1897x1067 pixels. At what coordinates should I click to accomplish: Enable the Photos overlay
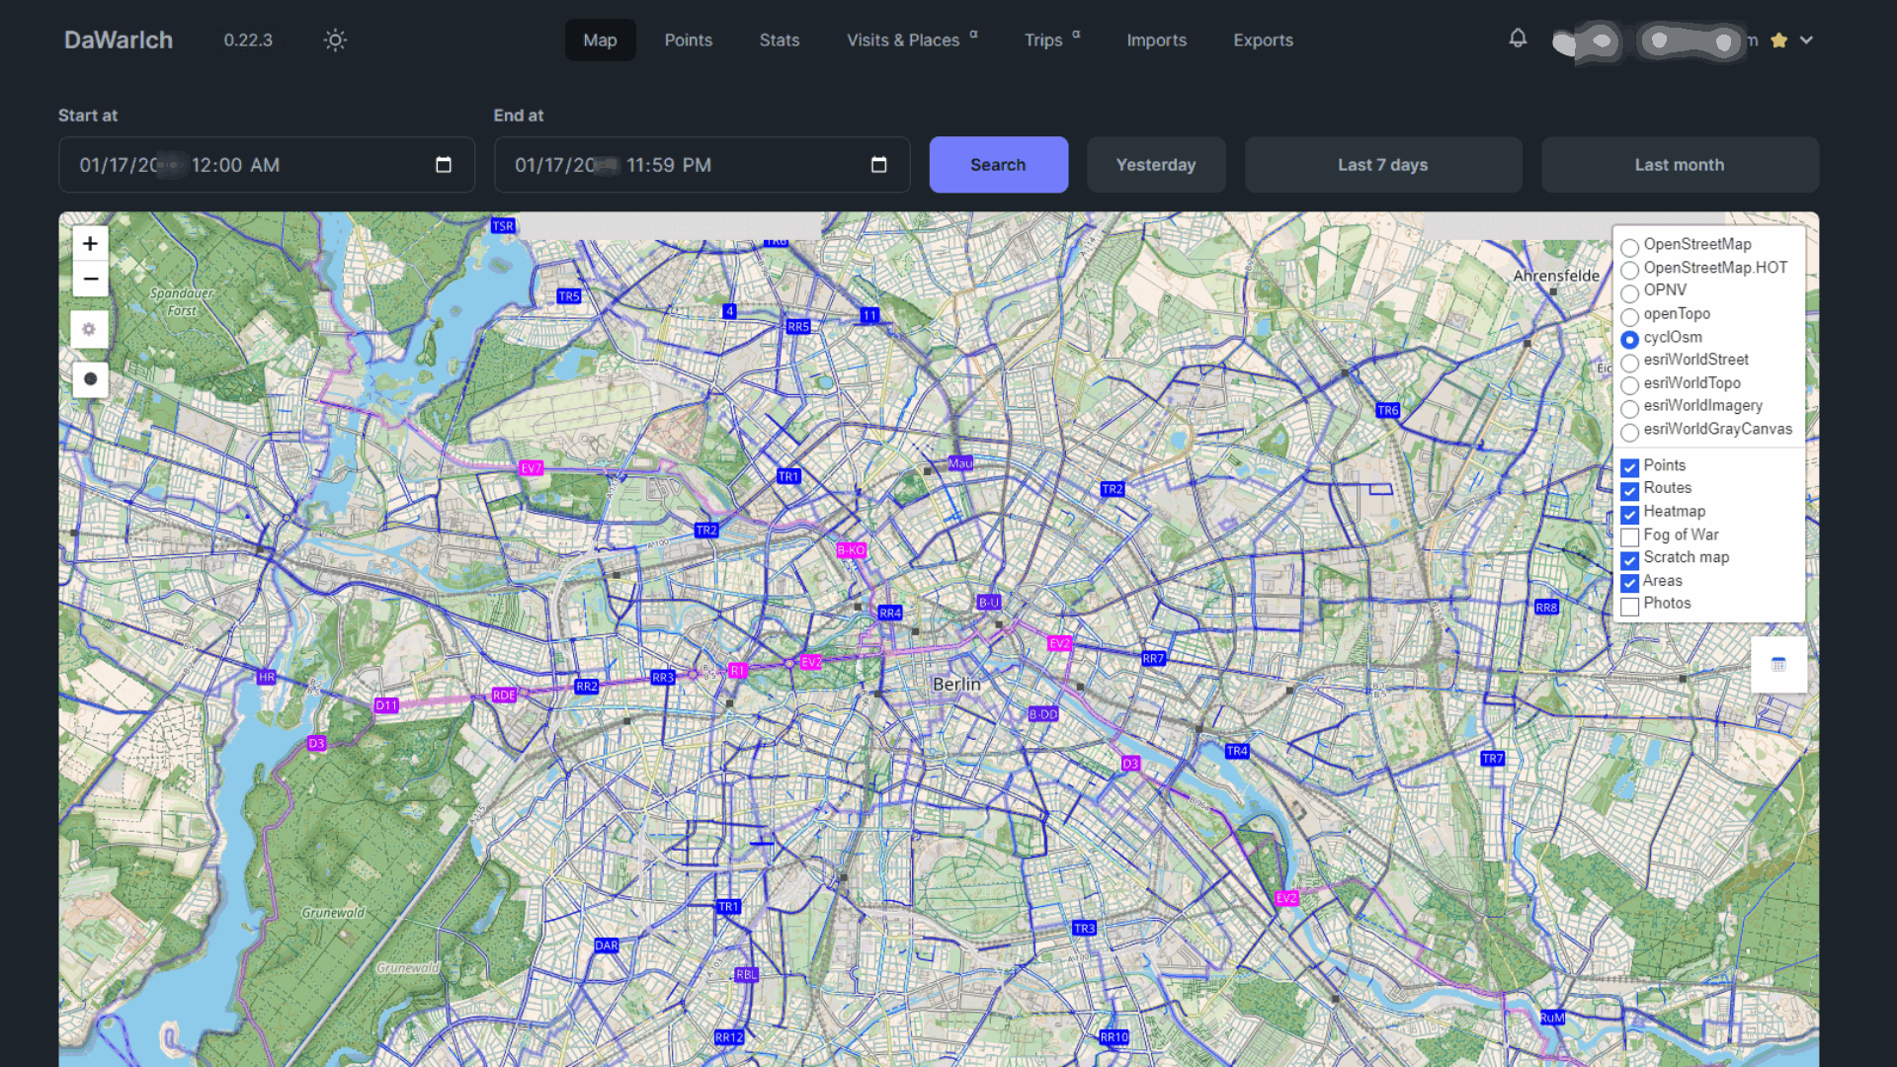click(x=1630, y=606)
